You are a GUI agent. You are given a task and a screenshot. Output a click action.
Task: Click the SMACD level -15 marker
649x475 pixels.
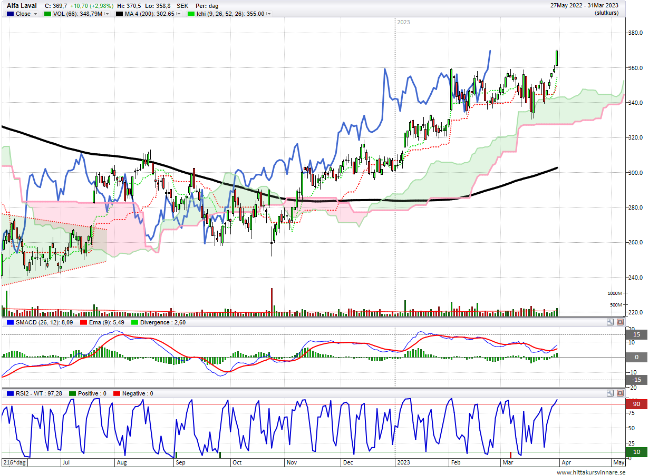click(x=636, y=380)
